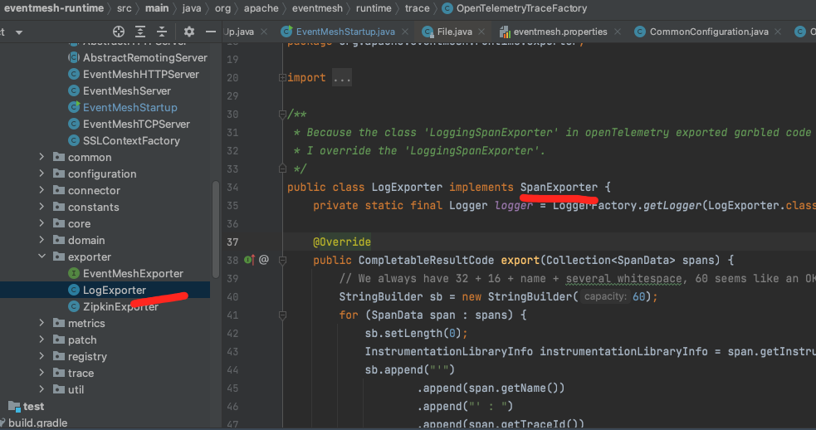Open project view settings gear
The image size is (816, 430).
click(189, 32)
